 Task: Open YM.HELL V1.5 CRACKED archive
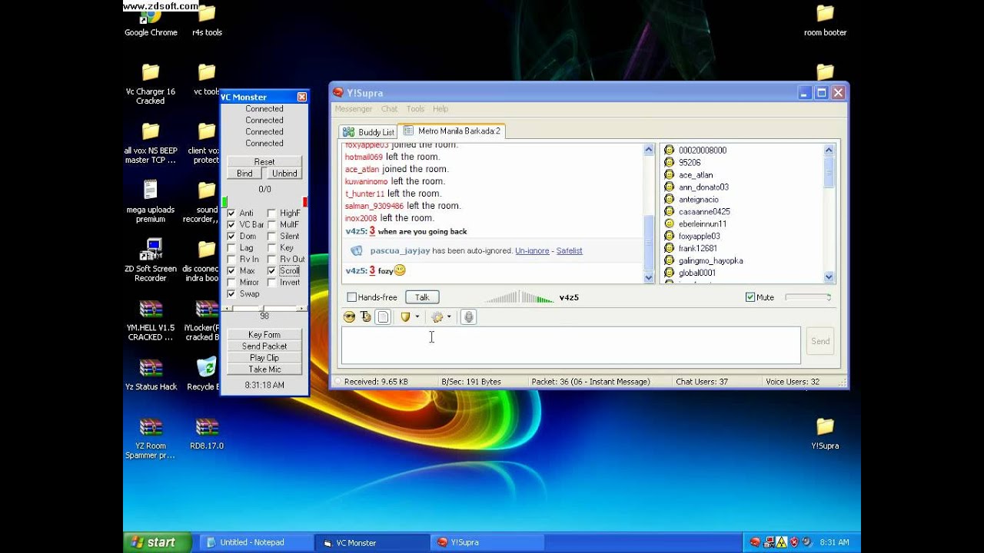[151, 320]
